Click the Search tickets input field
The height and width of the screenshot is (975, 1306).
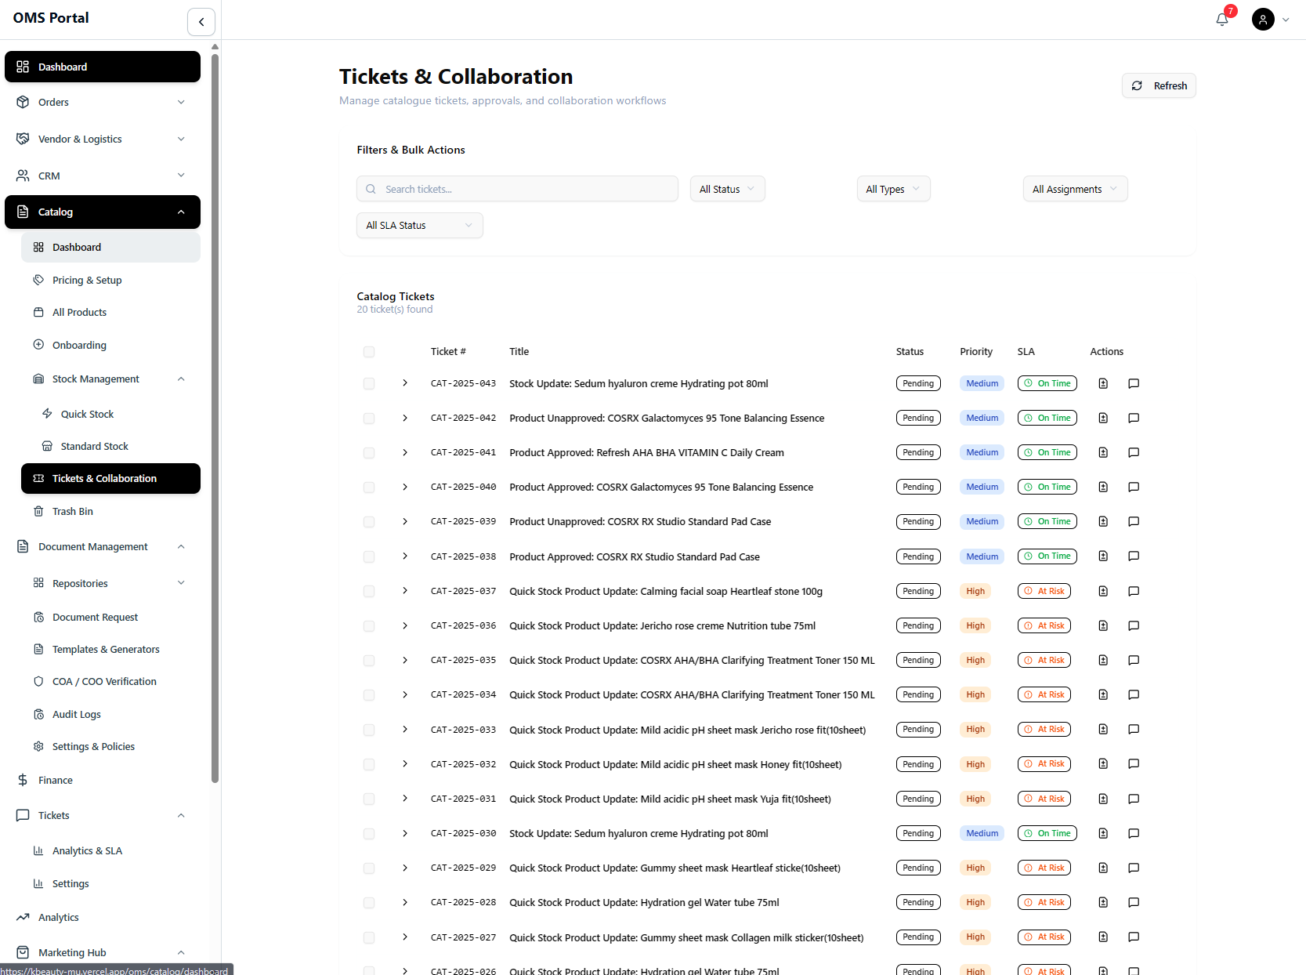coord(517,189)
